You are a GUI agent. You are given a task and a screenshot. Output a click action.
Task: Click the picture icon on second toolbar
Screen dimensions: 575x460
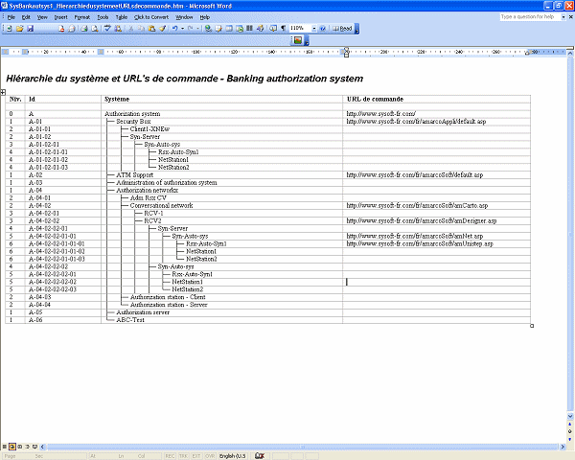point(298,40)
